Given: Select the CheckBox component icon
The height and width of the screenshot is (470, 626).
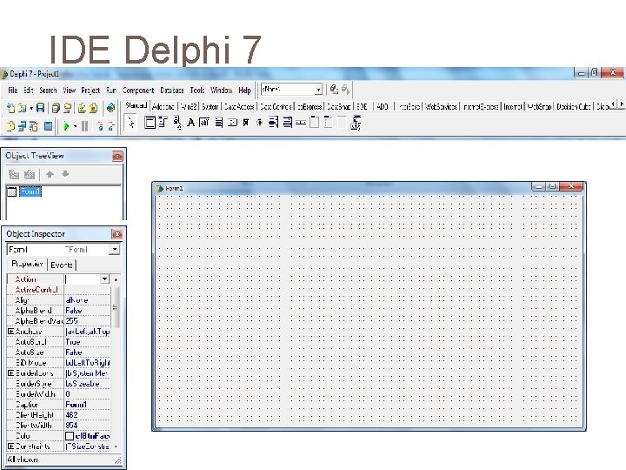Looking at the screenshot, I should tap(246, 123).
